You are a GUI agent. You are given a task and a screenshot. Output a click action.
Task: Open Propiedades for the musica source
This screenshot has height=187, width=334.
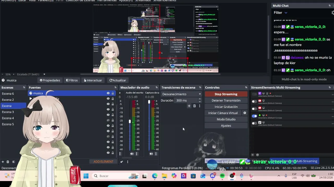click(50, 80)
